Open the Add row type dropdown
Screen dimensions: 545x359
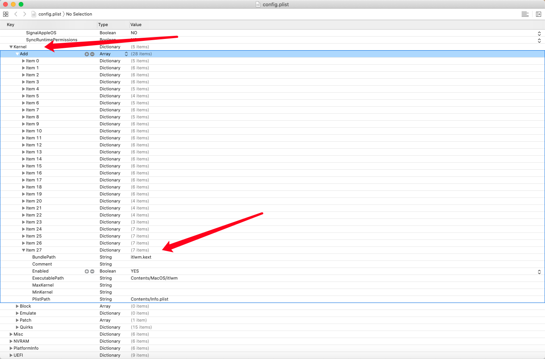click(126, 54)
